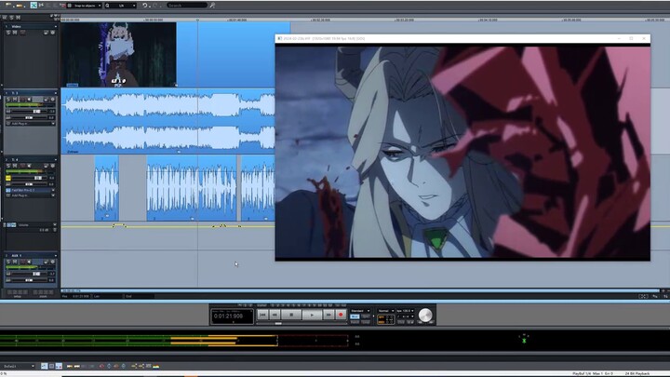670x377 pixels.
Task: Click the lock icon on track 4
Action: (x=46, y=166)
